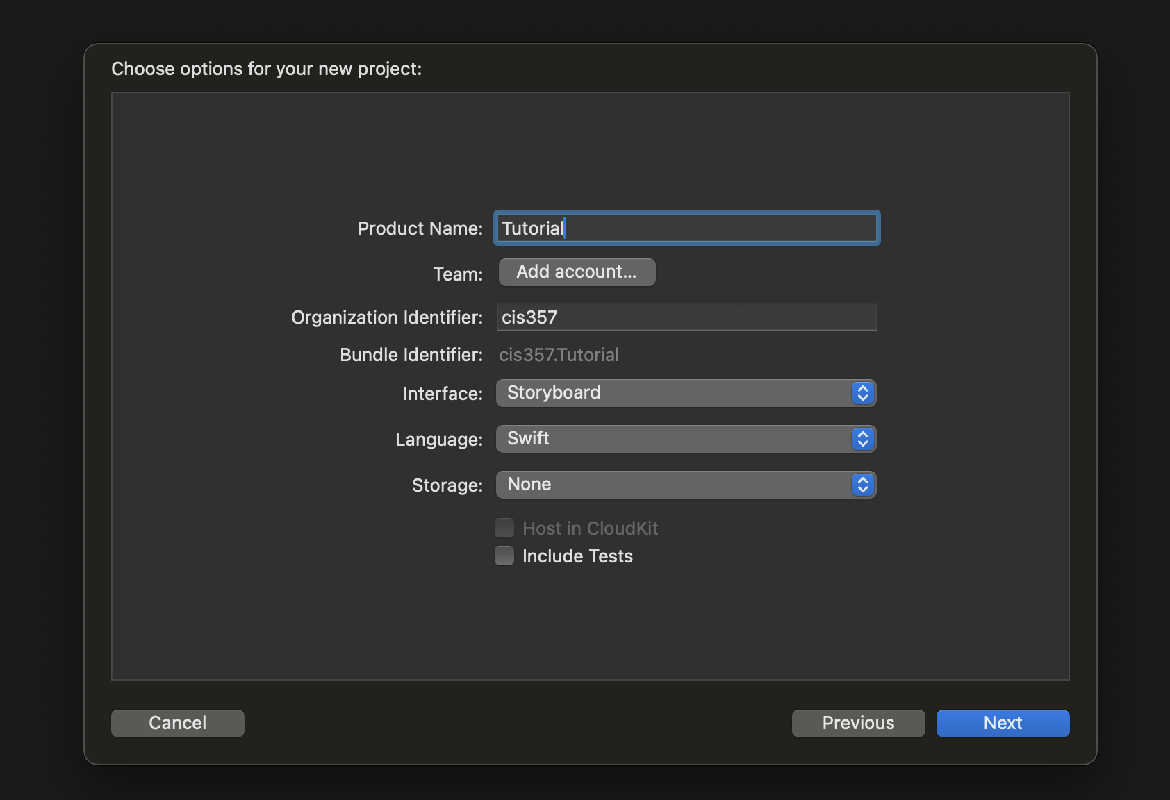
Task: Click the Language: label
Action: [439, 440]
